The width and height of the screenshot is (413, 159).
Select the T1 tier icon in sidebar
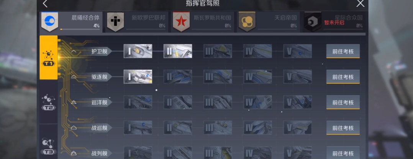(x=48, y=58)
